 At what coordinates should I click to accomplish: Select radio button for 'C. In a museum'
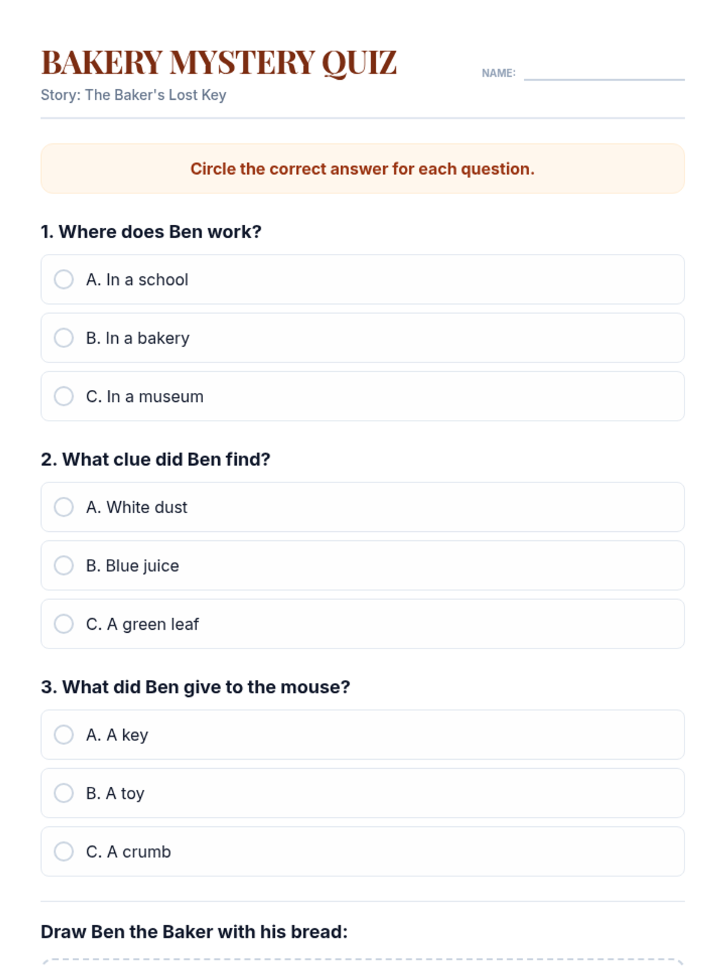coord(63,396)
